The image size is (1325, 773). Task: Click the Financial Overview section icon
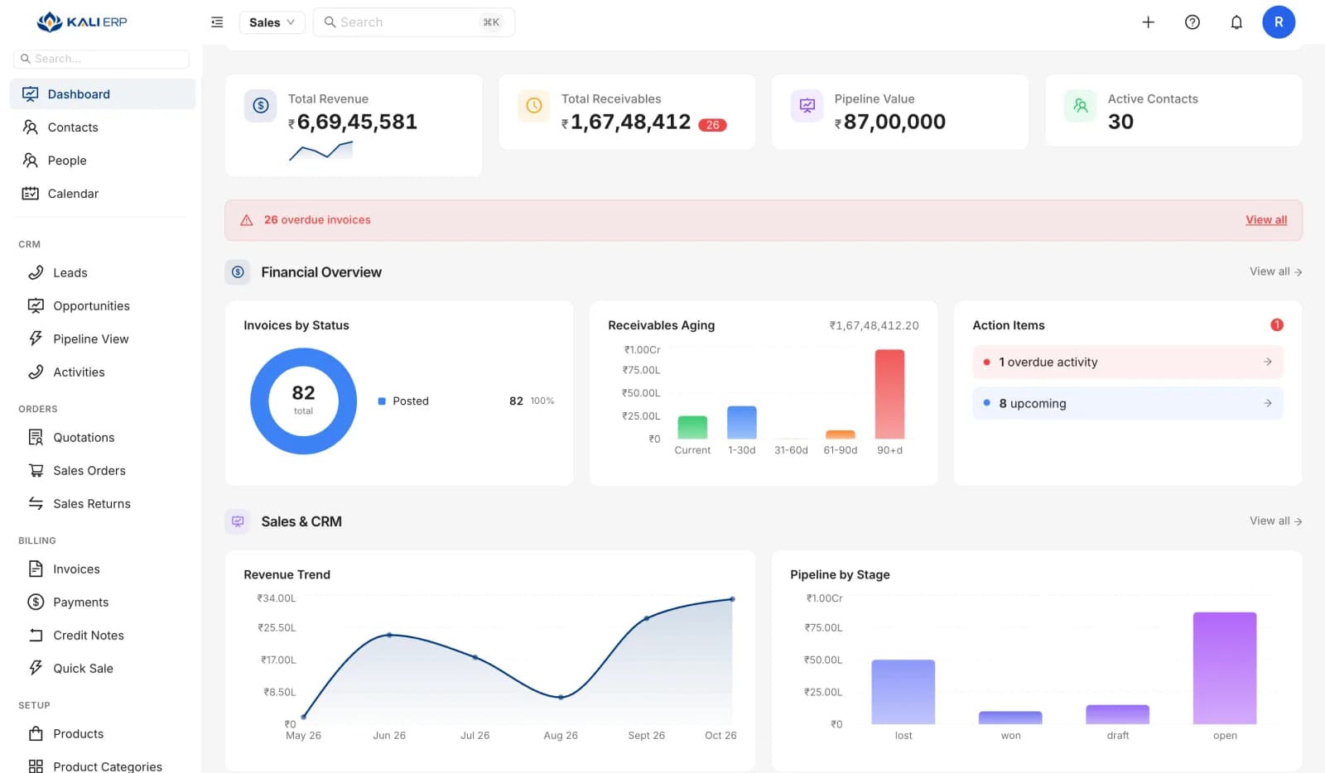point(238,272)
